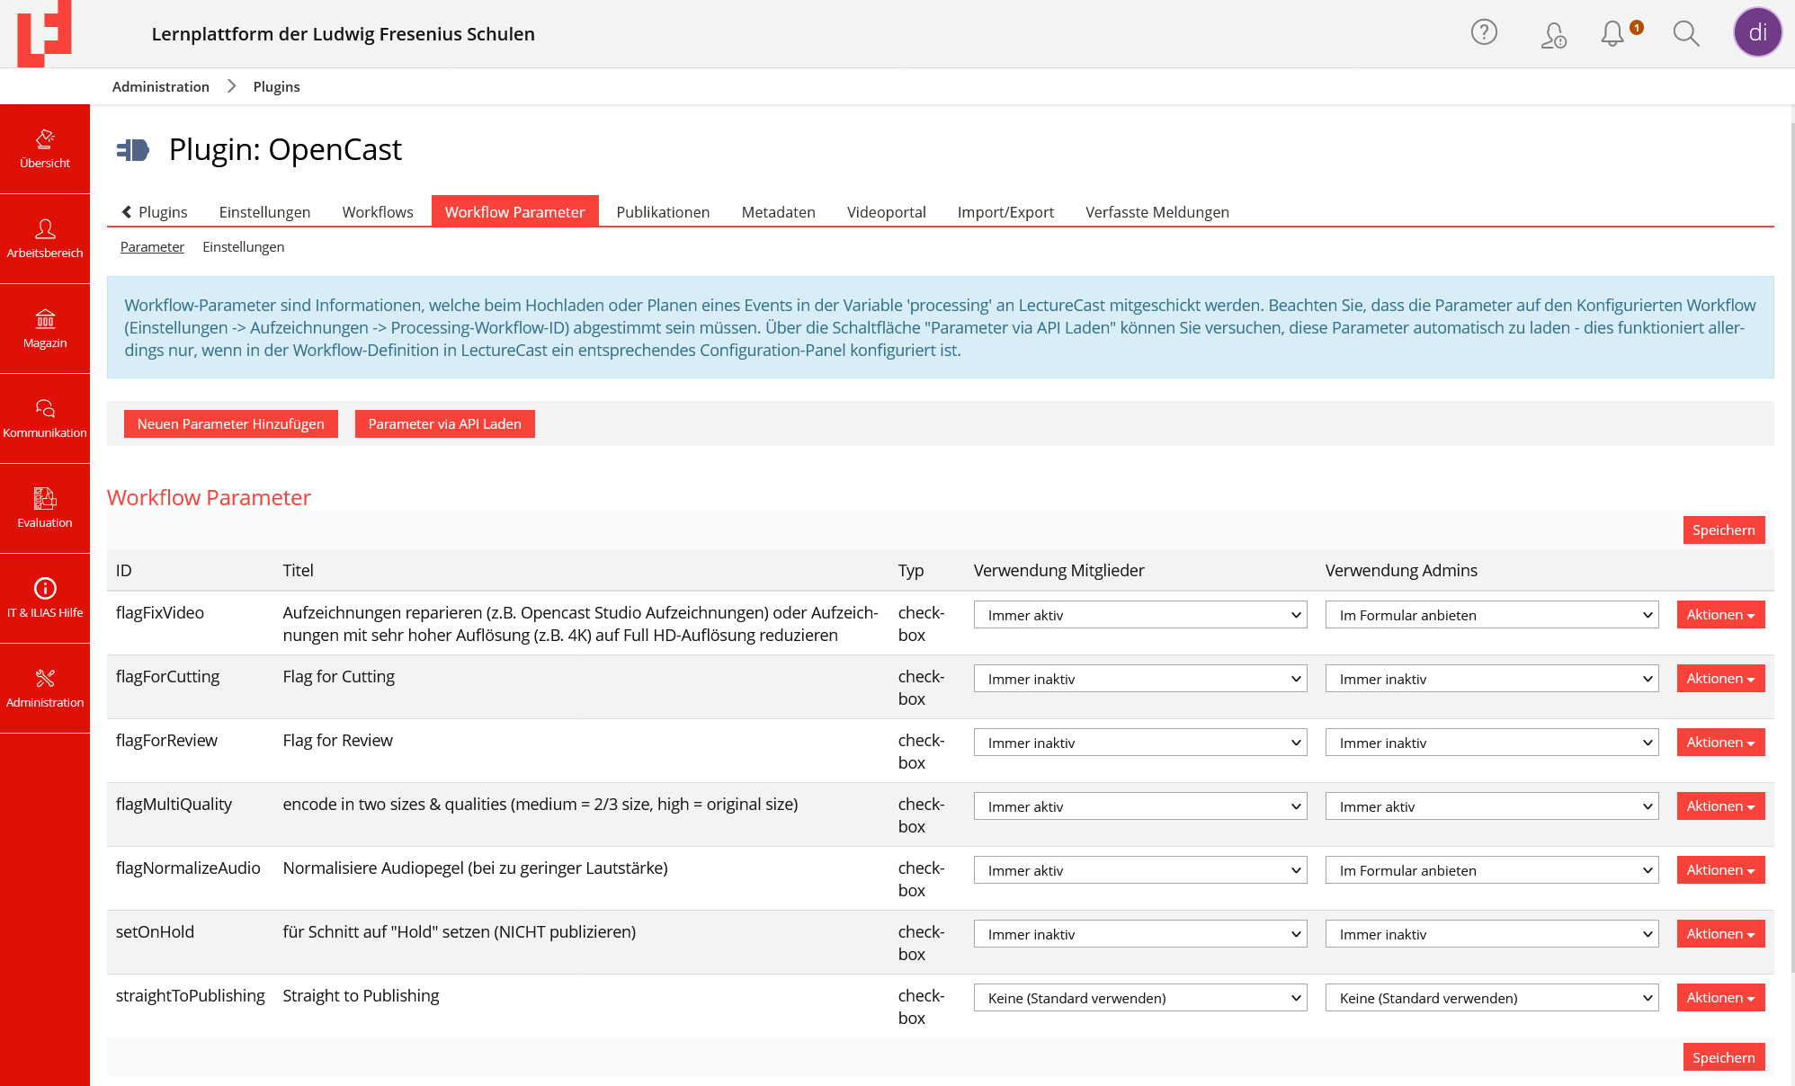The image size is (1795, 1086).
Task: Switch to the Publikationen tab
Action: 662,212
